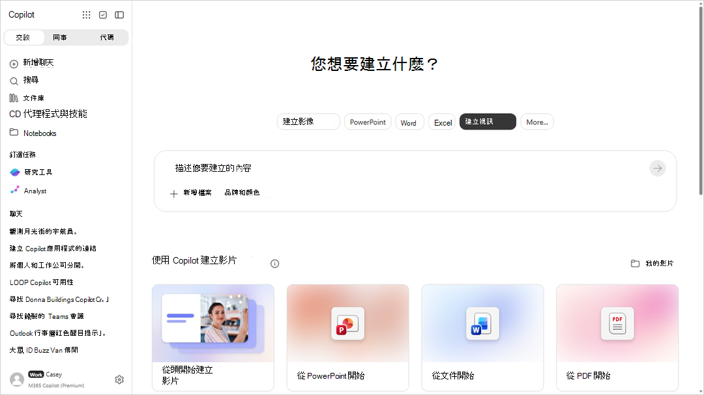Click the plus icon for 新增檔案
704x395 pixels.
tap(174, 194)
